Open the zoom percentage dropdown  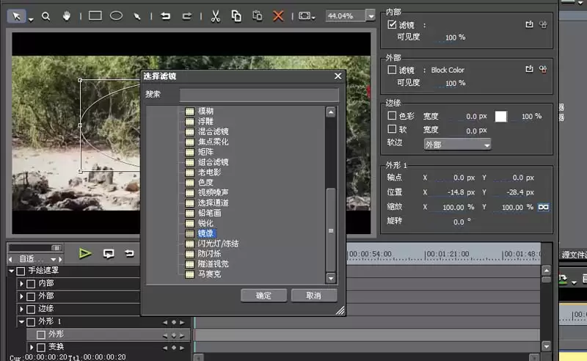point(371,15)
